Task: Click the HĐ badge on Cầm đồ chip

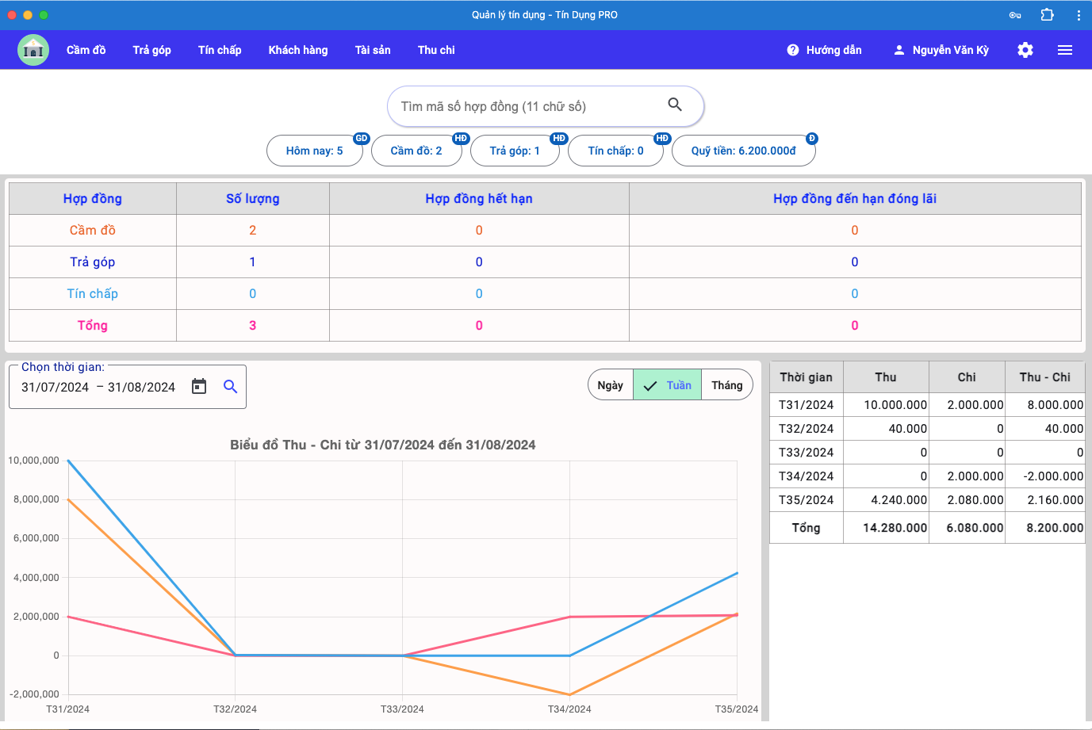Action: click(x=461, y=138)
